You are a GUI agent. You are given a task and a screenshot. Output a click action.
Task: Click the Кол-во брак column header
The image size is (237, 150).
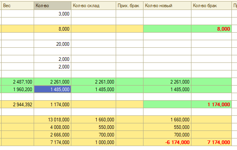coord(211,6)
